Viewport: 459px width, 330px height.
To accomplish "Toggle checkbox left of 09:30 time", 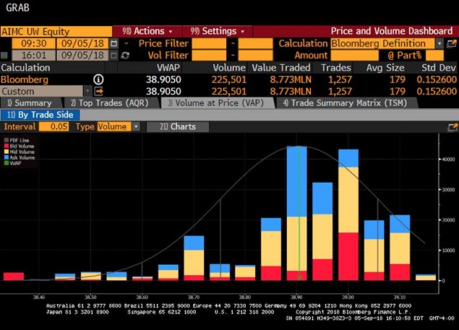I will click(5, 43).
